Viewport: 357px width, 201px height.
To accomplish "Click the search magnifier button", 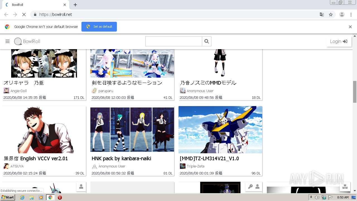I will pos(207,41).
